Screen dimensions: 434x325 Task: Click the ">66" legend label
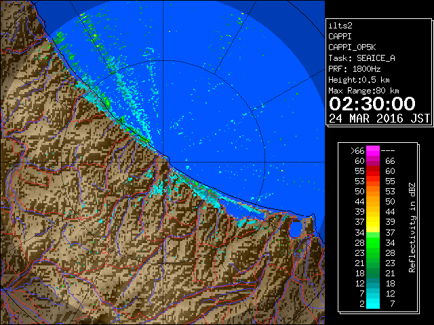point(357,150)
